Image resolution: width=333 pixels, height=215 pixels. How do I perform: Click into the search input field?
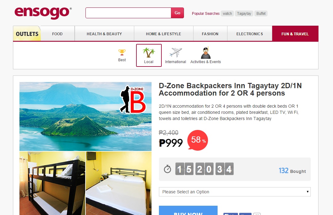pyautogui.click(x=128, y=13)
